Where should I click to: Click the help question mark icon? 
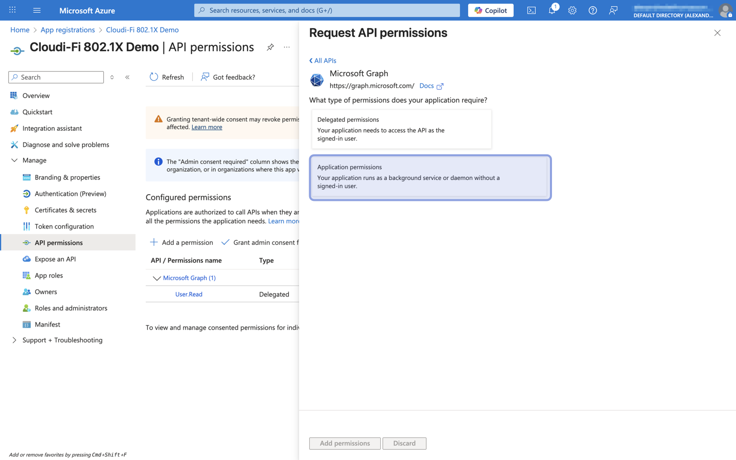[x=593, y=10]
